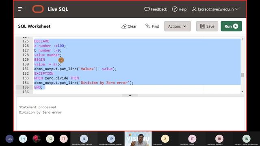
Task: Select the 1L participant tile
Action: pos(84,139)
